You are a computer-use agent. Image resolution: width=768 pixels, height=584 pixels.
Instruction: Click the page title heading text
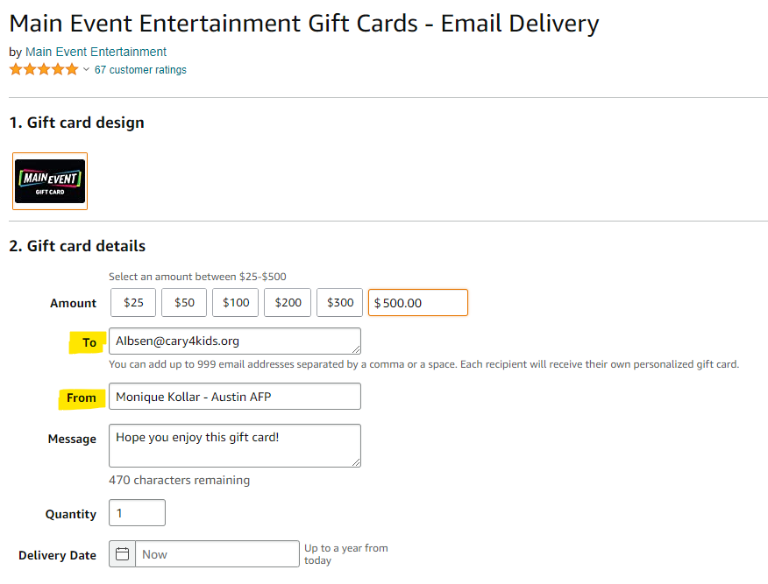pos(303,24)
